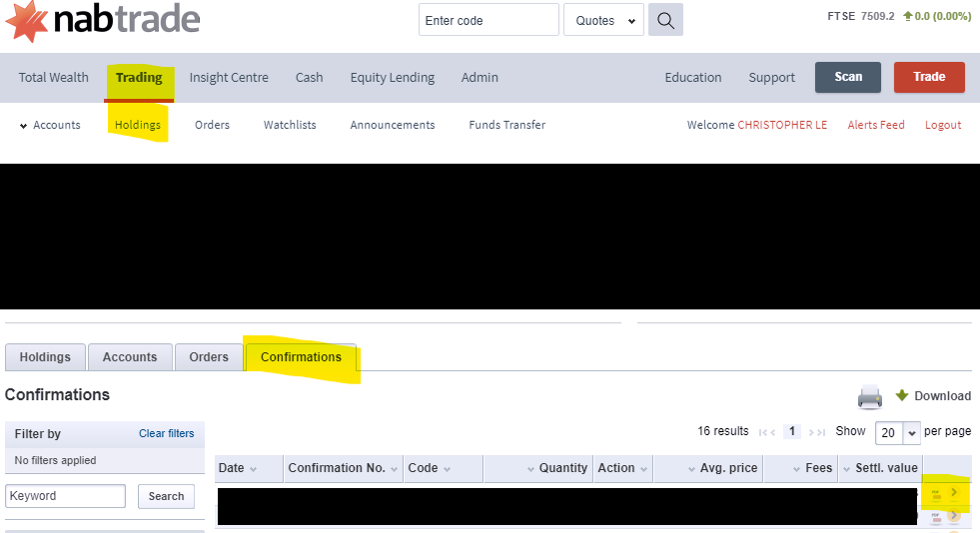The height and width of the screenshot is (533, 980).
Task: Open the Trading menu
Action: click(139, 78)
